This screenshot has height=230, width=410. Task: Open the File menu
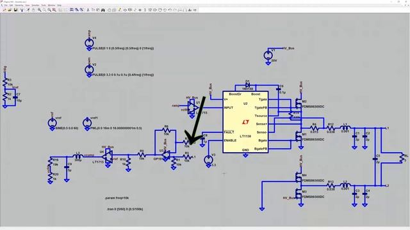(x=6, y=5)
